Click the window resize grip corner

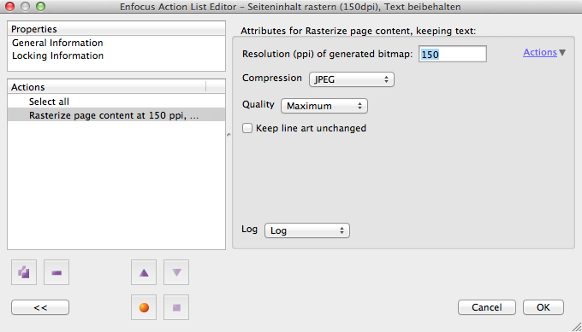pyautogui.click(x=577, y=327)
